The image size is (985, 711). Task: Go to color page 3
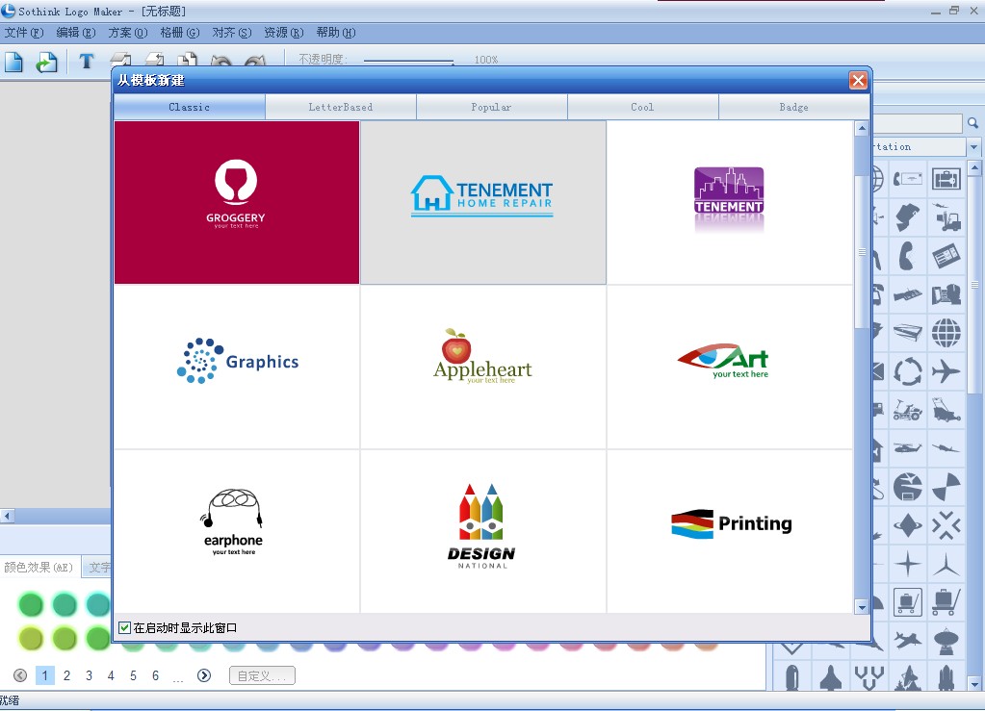coord(89,675)
